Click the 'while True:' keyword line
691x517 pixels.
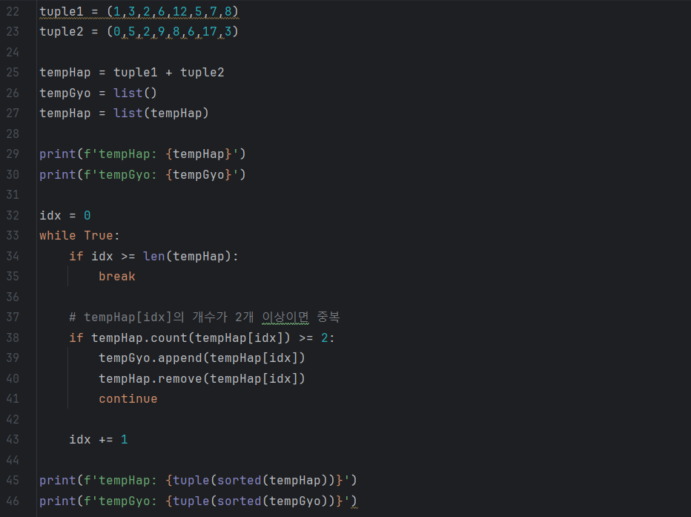pyautogui.click(x=80, y=236)
